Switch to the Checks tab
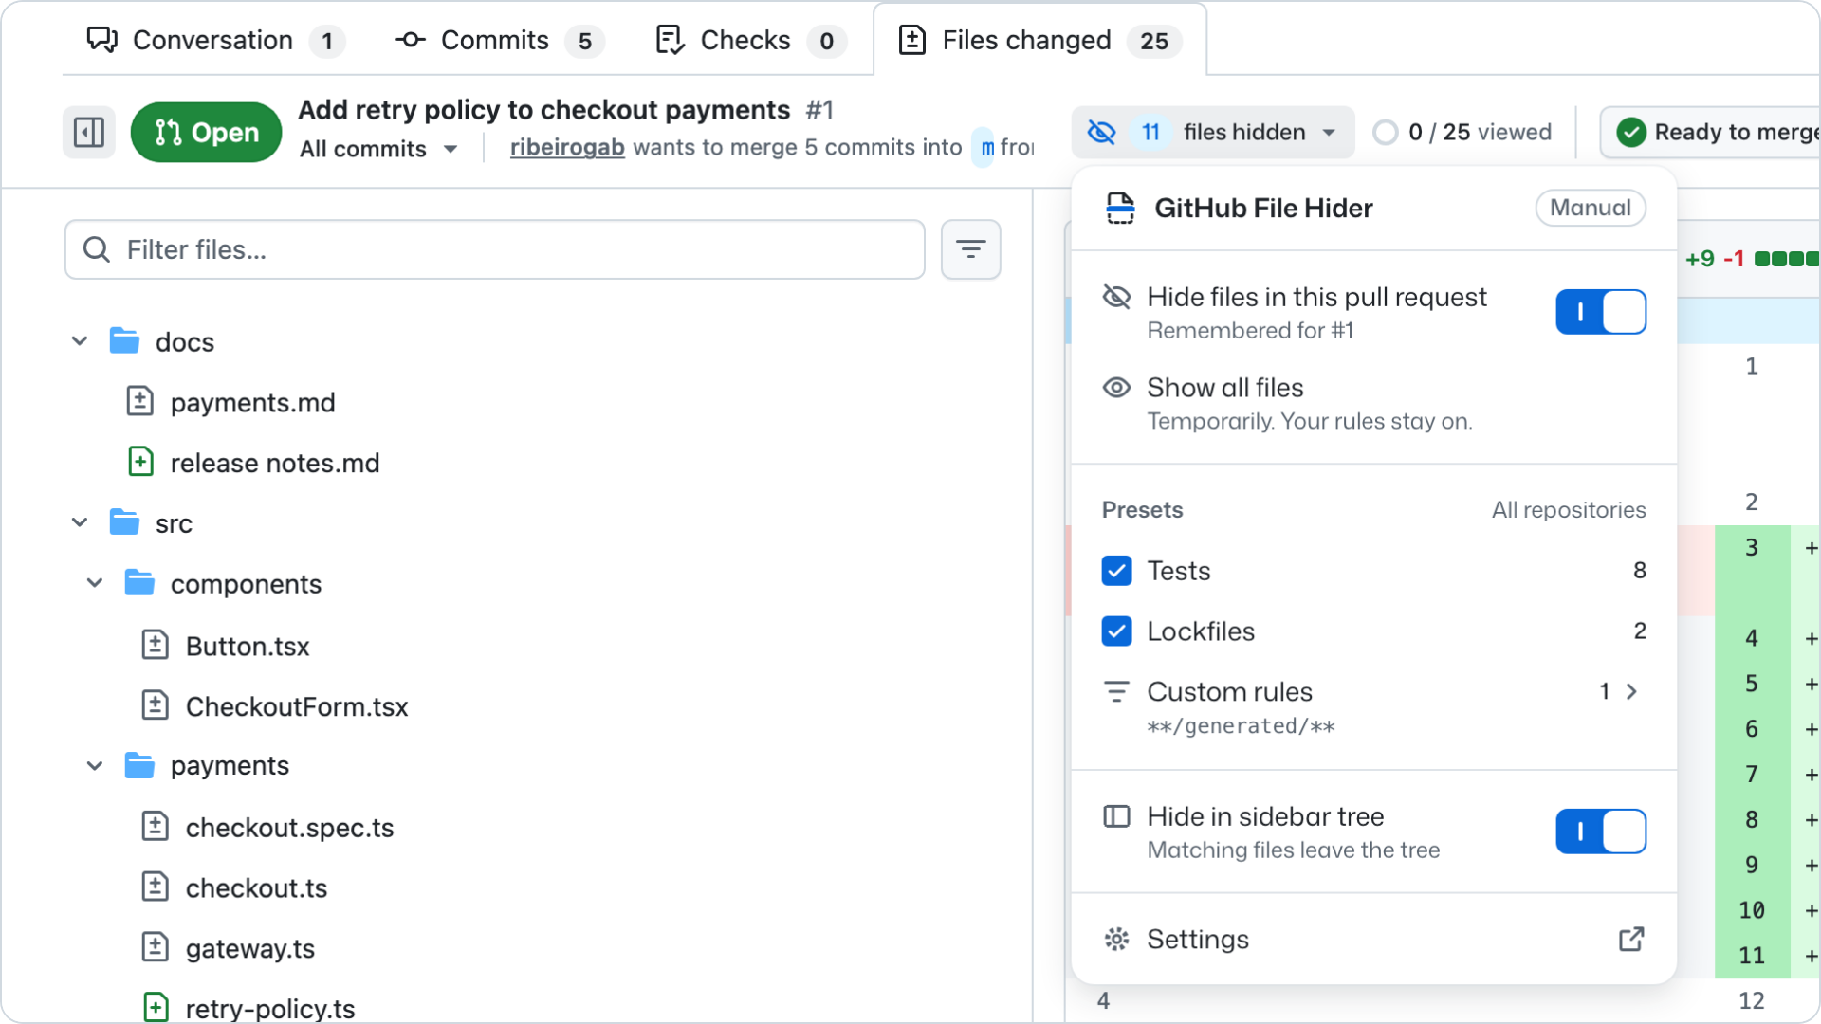The image size is (1821, 1024). (x=750, y=40)
